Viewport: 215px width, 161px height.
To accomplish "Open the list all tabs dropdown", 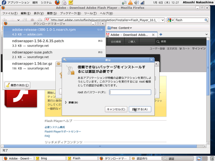I will coord(207,34).
